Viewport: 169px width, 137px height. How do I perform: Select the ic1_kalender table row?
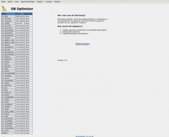click(x=17, y=59)
